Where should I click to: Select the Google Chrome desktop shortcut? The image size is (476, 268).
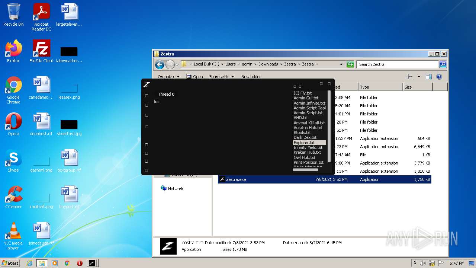click(13, 90)
